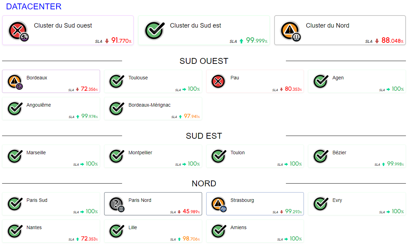
Task: Select the Montpellier widget card
Action: [153, 156]
